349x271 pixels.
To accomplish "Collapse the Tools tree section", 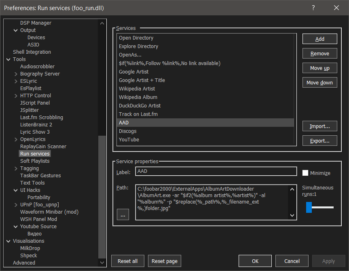I will [x=8, y=59].
